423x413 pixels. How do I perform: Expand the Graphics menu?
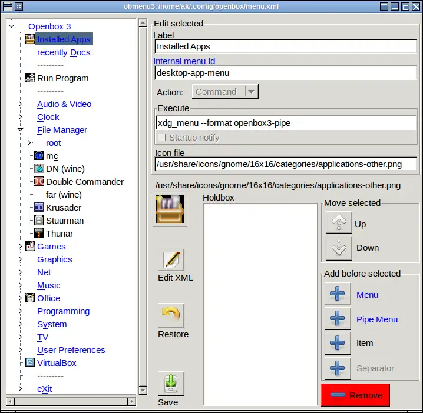click(x=20, y=259)
